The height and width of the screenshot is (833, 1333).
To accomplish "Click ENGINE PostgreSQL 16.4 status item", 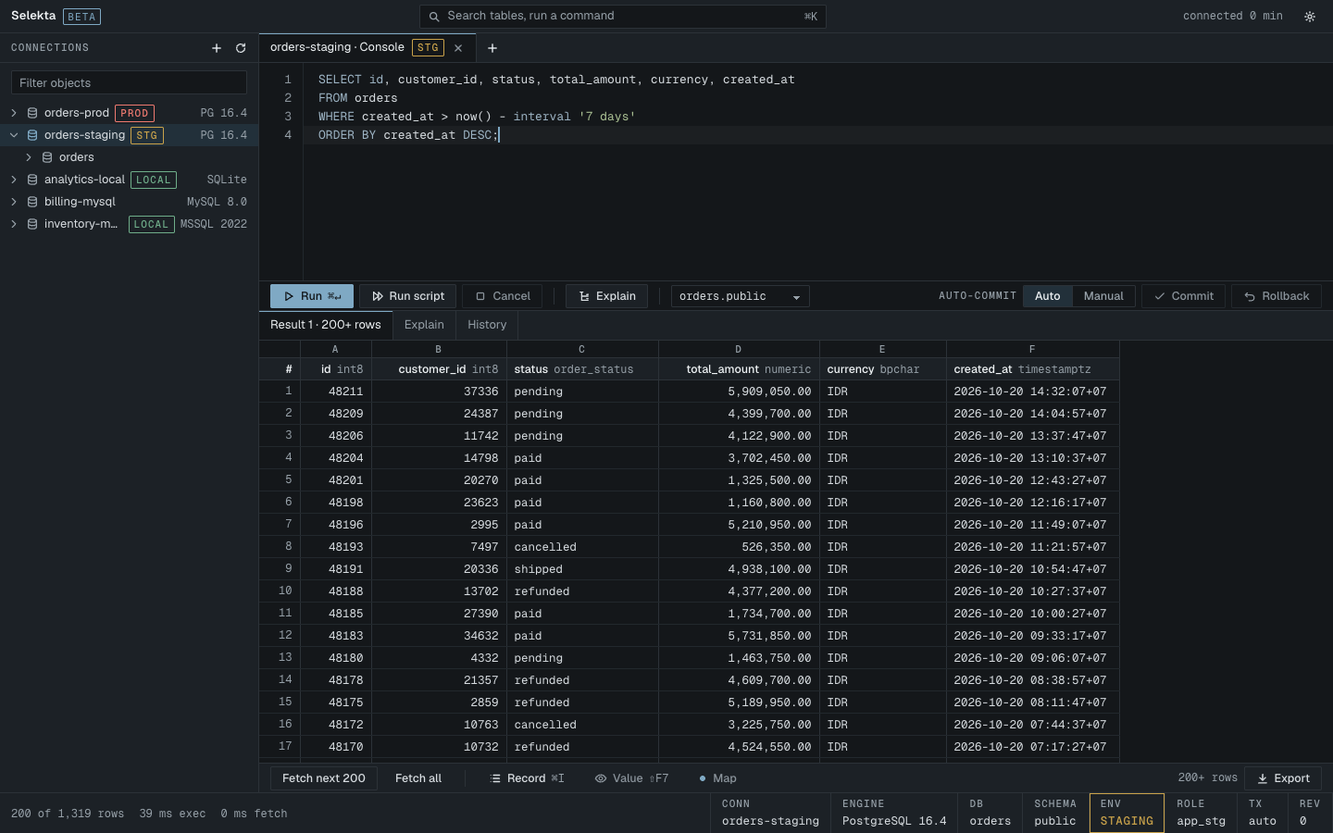I will (894, 813).
